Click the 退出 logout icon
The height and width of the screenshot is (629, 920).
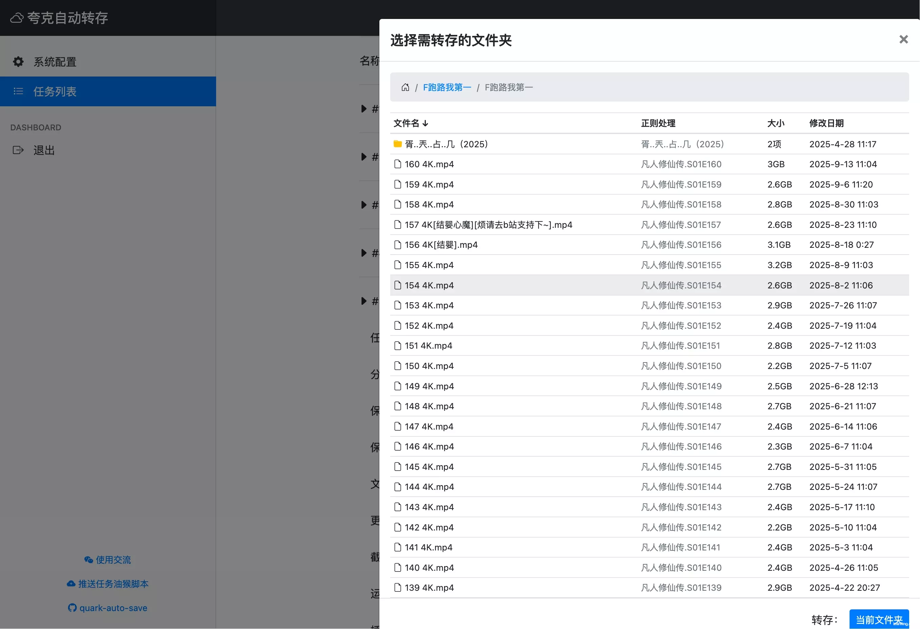tap(18, 150)
